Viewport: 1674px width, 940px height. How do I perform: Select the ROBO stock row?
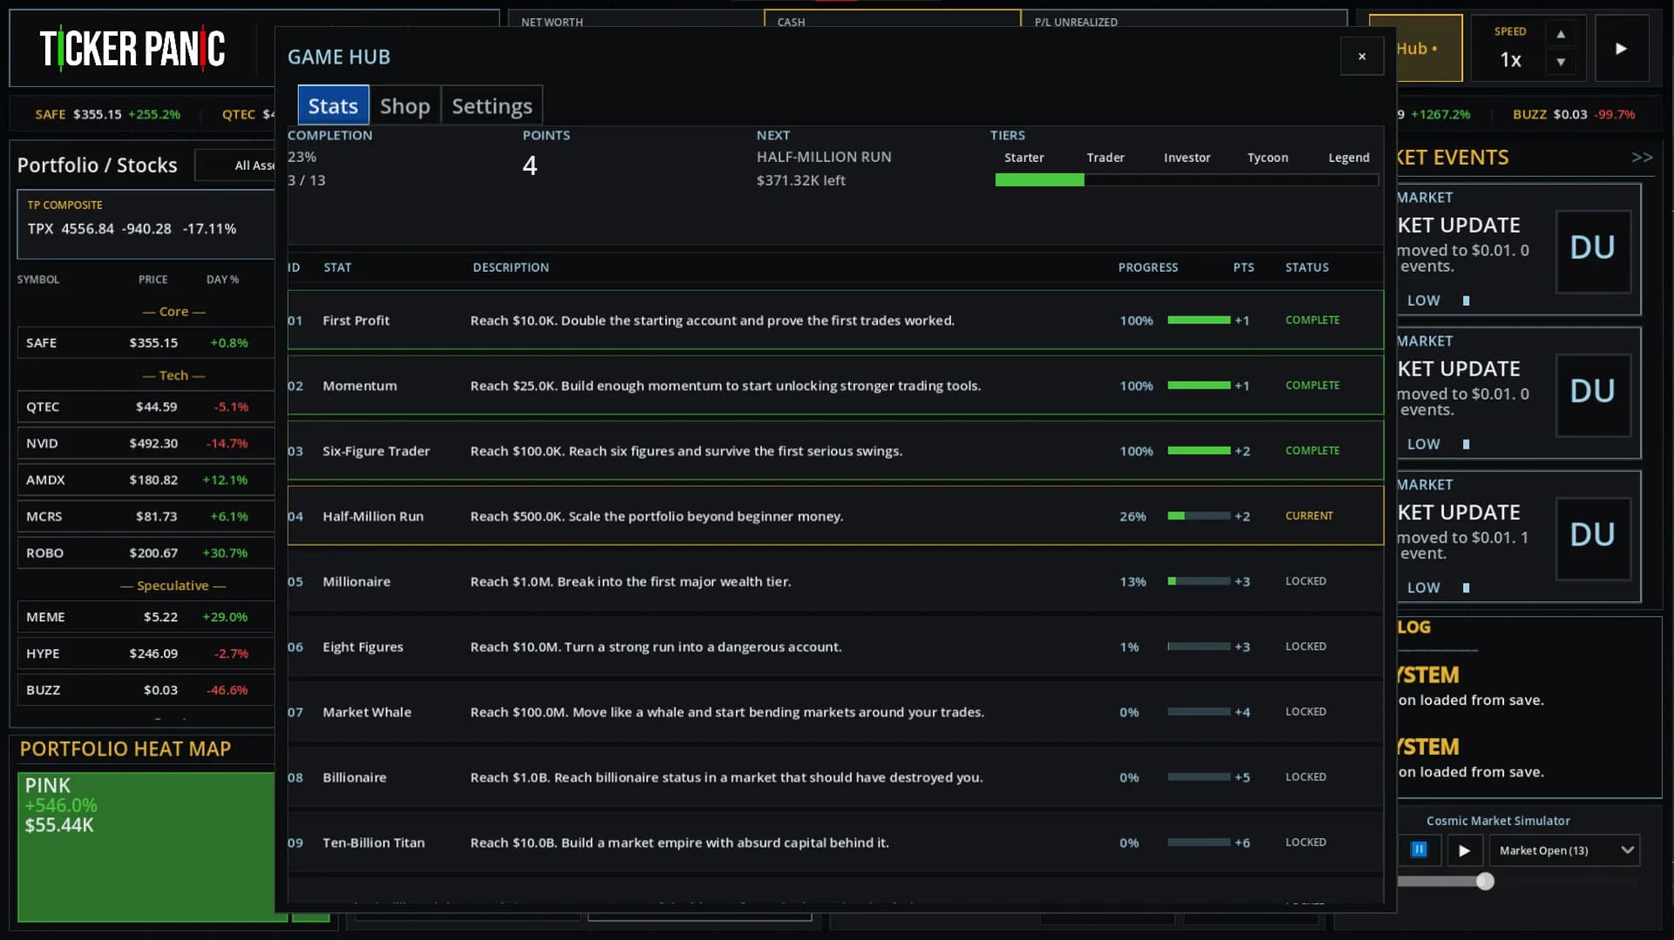[146, 553]
